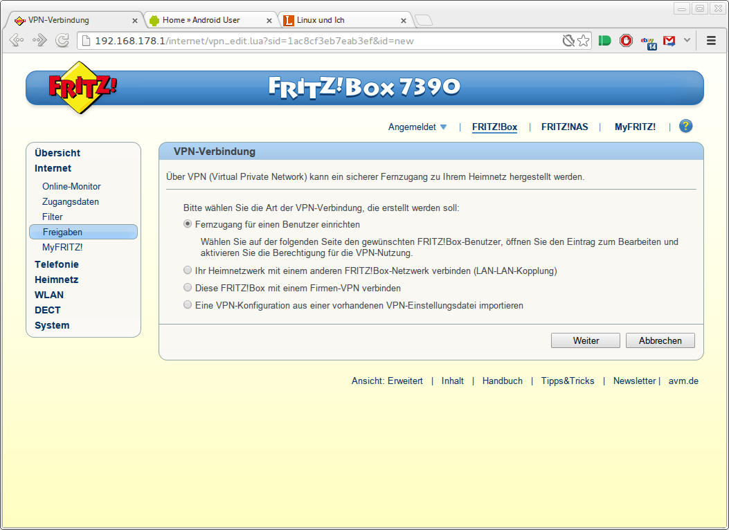Choose the Firmen-VPN connection radio option
The width and height of the screenshot is (729, 530).
click(x=188, y=287)
